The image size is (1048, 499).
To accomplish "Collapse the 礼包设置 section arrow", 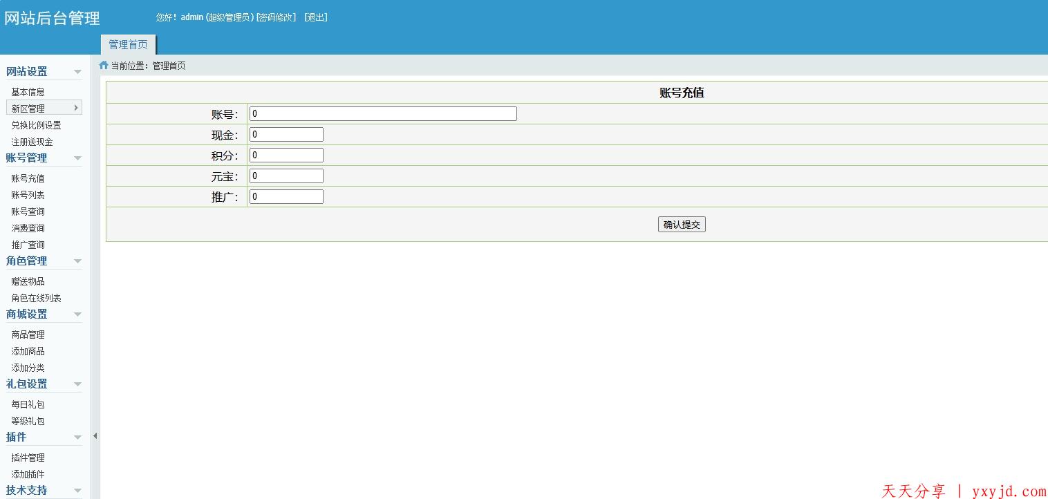I will click(x=77, y=384).
